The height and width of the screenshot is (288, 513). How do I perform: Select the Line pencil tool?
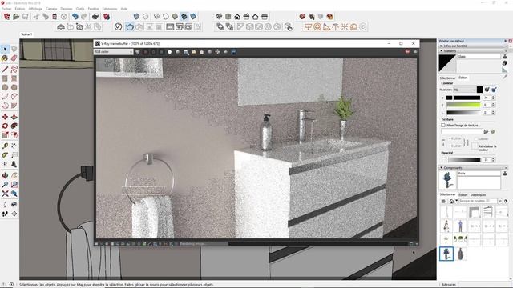[x=5, y=70]
